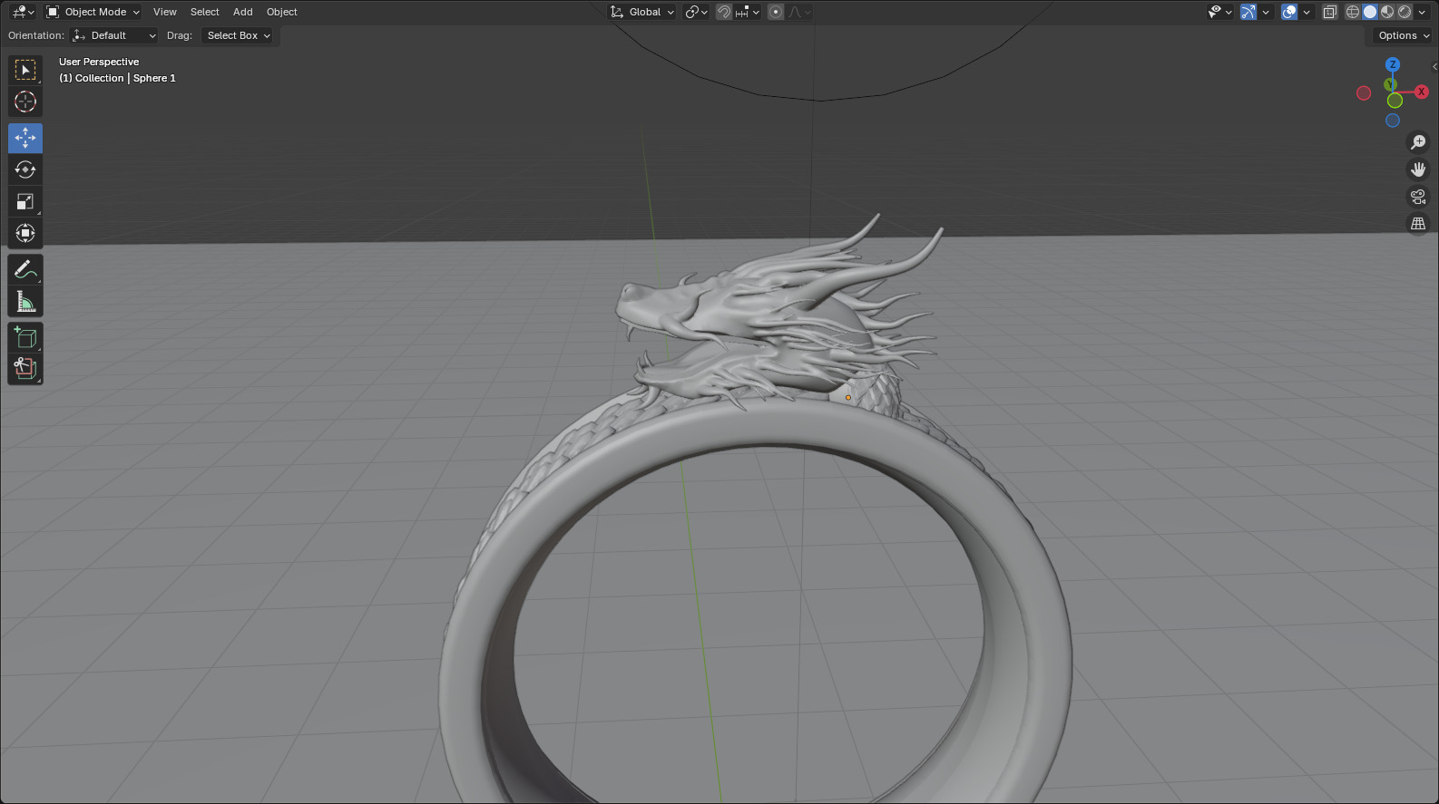
Task: Select the last toolbar icon below Add Cube
Action: 25,369
